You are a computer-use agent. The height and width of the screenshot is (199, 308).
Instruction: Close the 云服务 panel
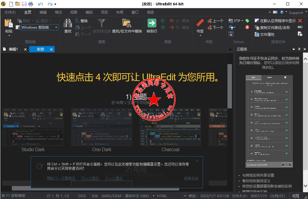pyautogui.click(x=305, y=49)
